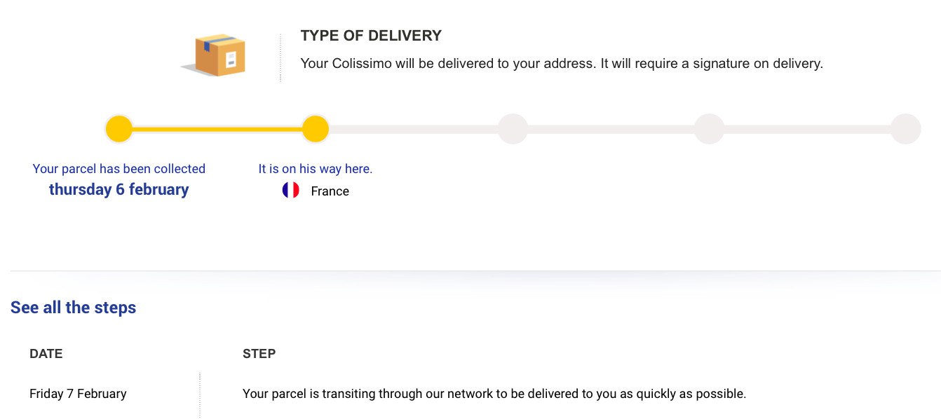Click 'Your parcel has been collected' label

119,169
